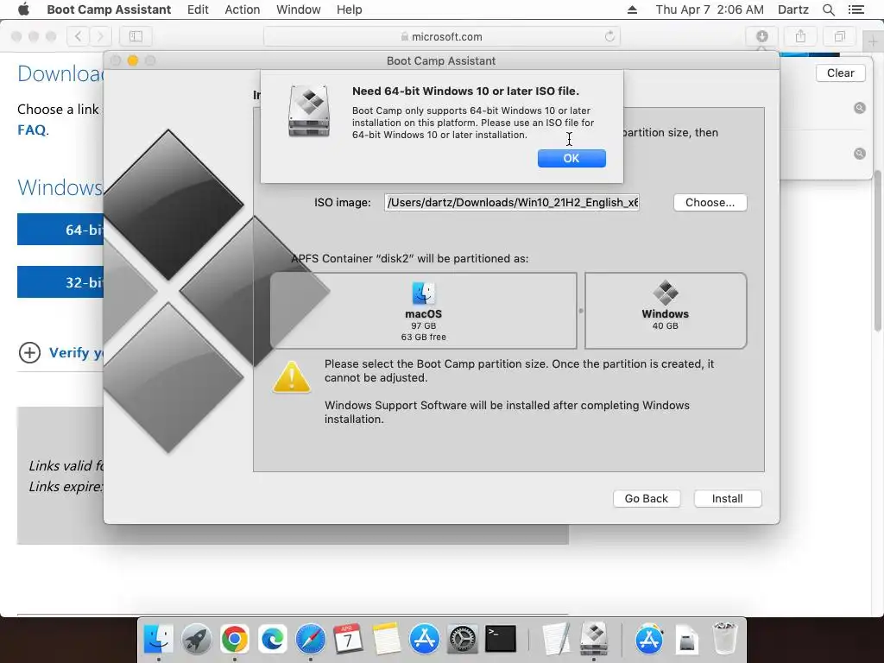The image size is (884, 663).
Task: Expand the Verify your download section
Action: (30, 353)
